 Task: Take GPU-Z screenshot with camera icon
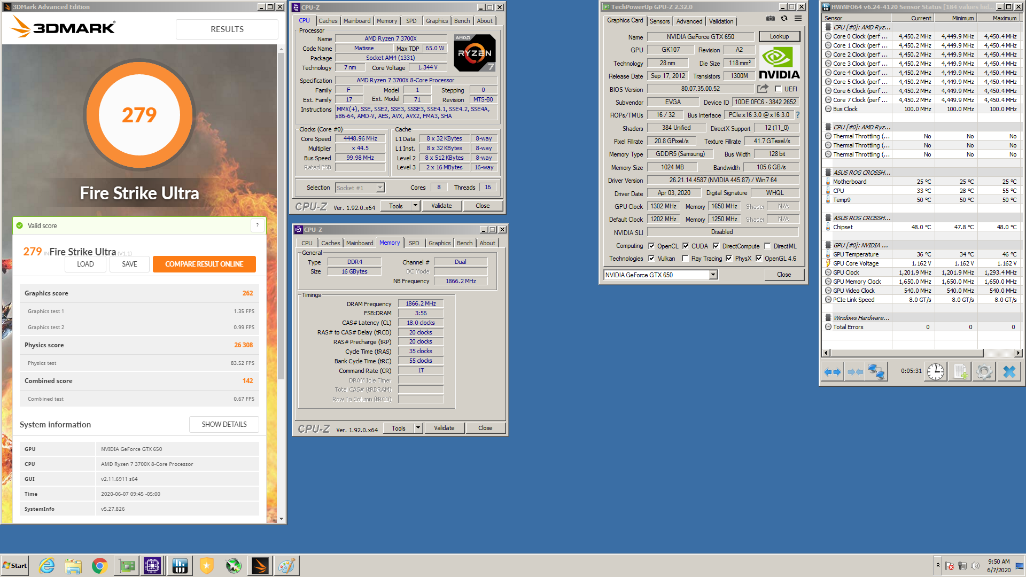click(770, 19)
